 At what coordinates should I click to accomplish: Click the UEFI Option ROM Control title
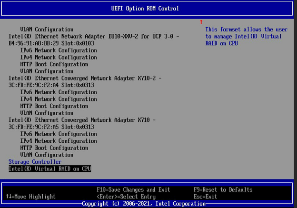(145, 9)
